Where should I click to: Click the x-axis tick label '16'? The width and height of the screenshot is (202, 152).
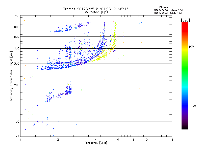coord(172,140)
